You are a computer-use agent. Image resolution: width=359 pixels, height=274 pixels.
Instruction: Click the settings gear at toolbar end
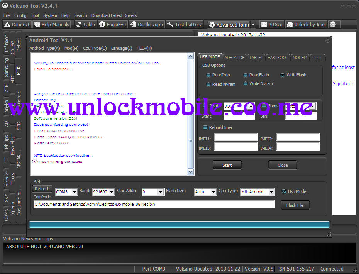(333, 24)
